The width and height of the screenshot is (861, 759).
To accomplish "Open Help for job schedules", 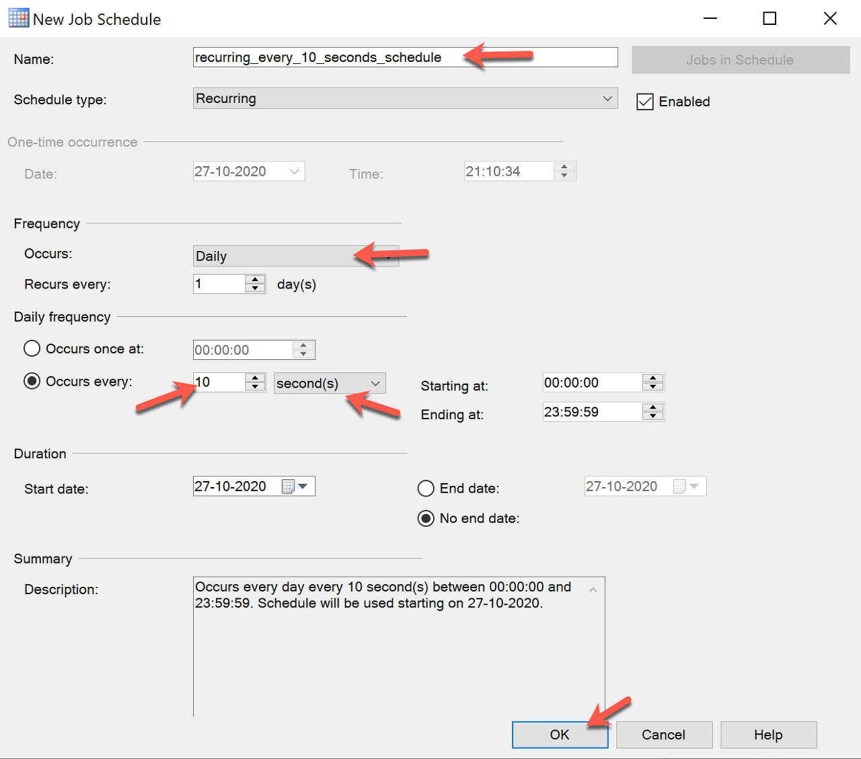I will [768, 735].
